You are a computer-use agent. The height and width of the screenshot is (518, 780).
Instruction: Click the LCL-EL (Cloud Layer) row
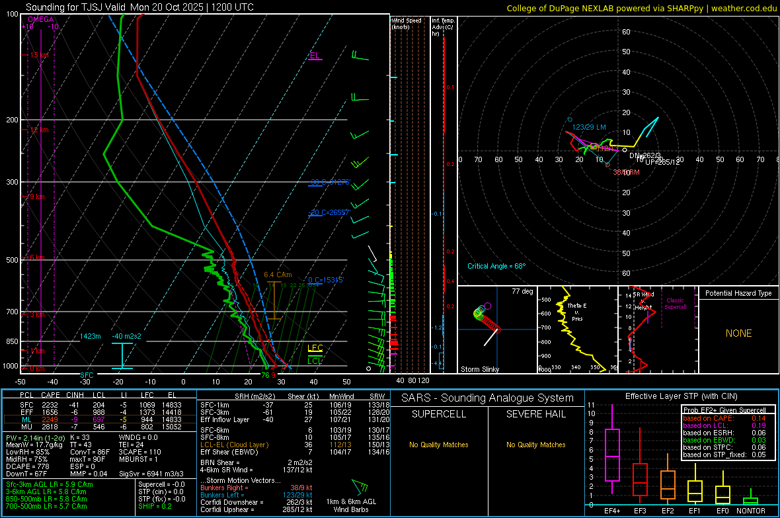coord(295,445)
